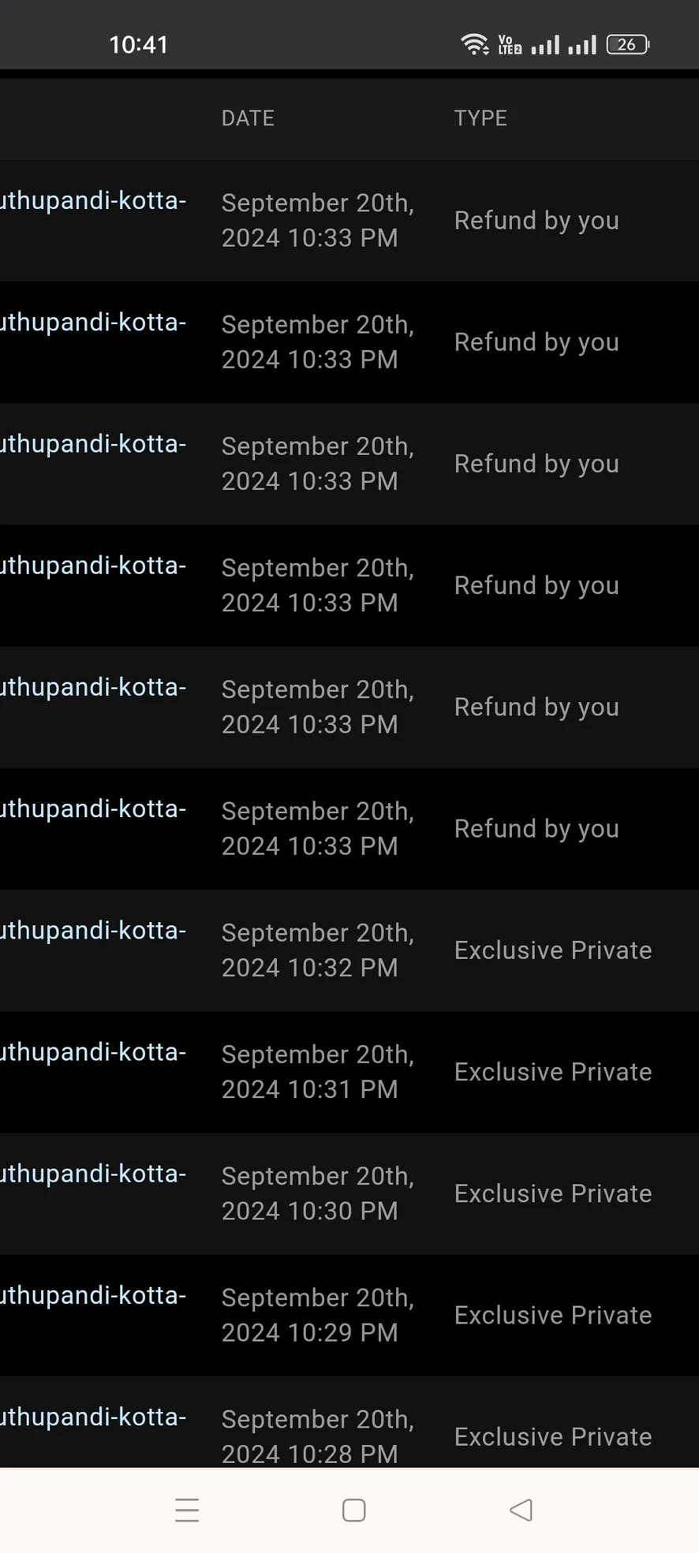Select the September 20th, 2024 10:30 PM date

click(x=317, y=1193)
